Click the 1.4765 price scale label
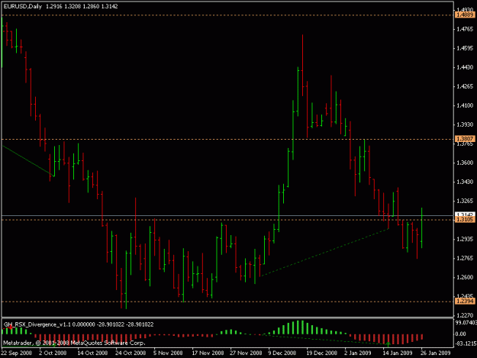477x358 pixels. (465, 29)
